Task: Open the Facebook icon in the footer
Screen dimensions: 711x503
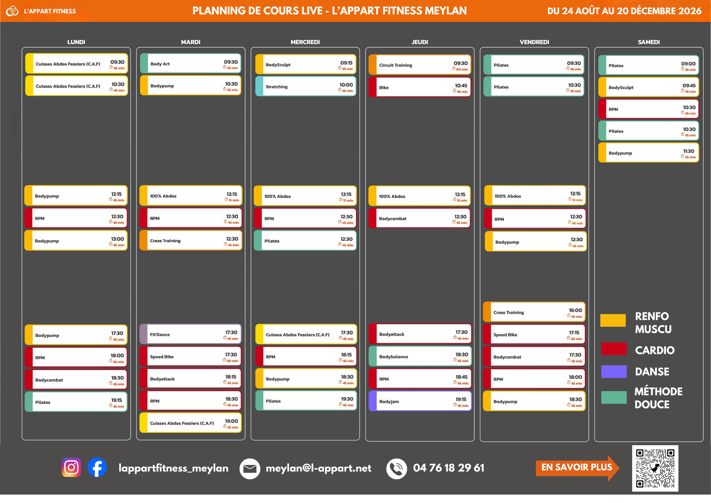Action: click(x=97, y=467)
